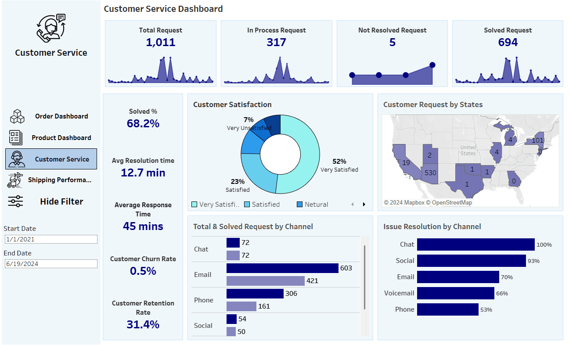Screen dimensions: 569x345
Task: Click the Hide Filter button
Action: pos(61,201)
